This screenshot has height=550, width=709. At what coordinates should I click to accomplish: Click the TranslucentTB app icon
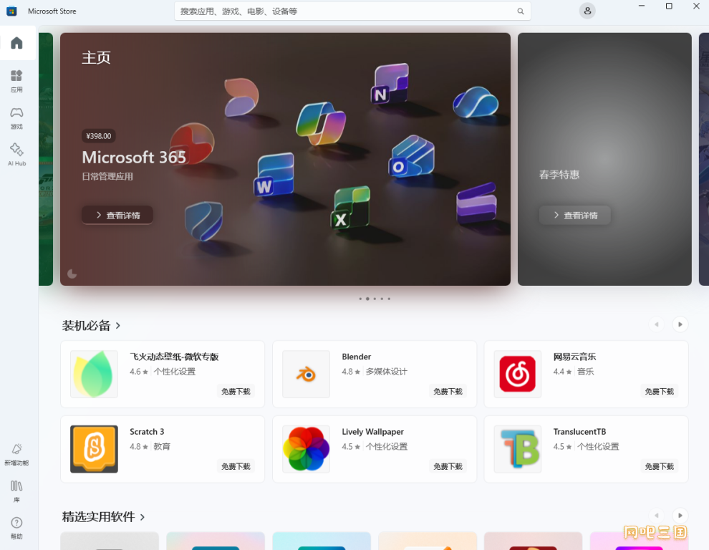[518, 449]
